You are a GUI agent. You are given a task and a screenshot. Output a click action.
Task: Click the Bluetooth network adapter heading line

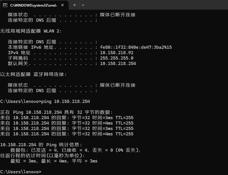(33, 74)
